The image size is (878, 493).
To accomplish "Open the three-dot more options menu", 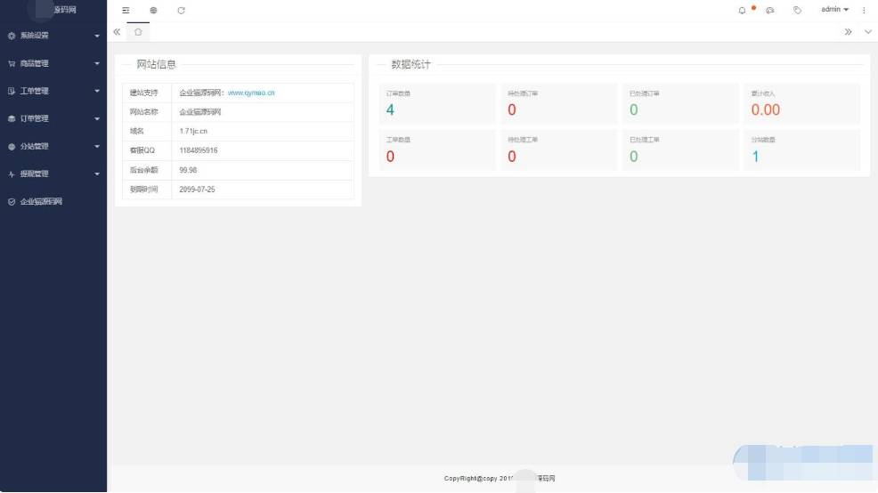I will pos(864,11).
